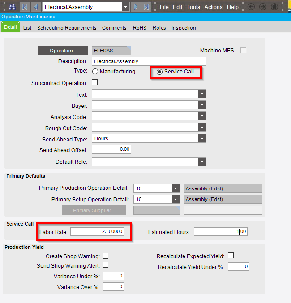Screen dimensions: 291x303
Task: Expand the Text dropdown
Action: coord(202,94)
